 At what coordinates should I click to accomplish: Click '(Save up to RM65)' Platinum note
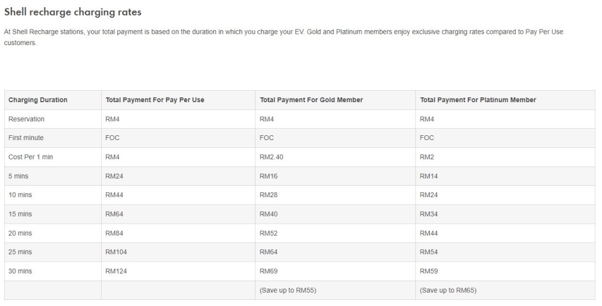coord(448,290)
